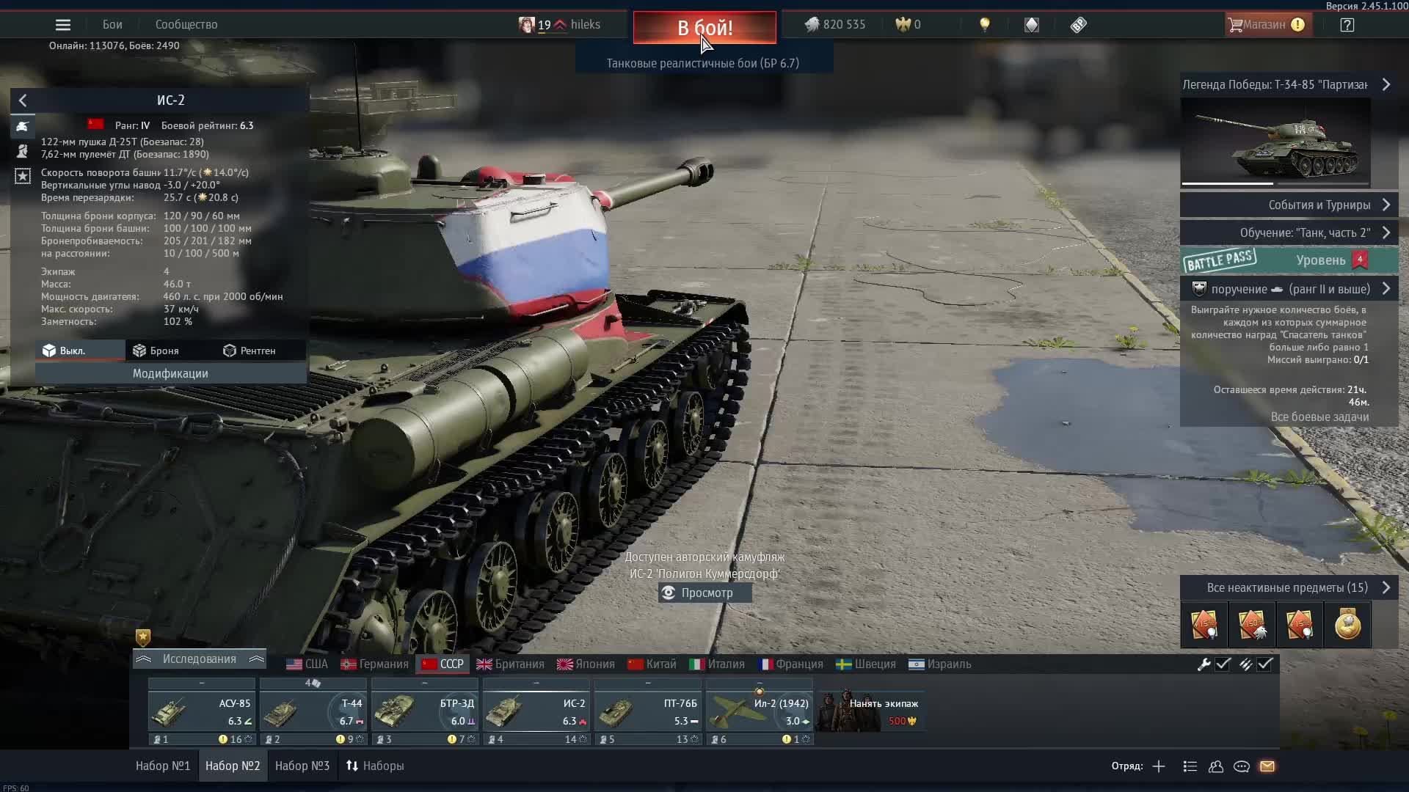The image size is (1409, 792).
Task: Select the vehicle stats tank icon tab
Action: pos(23,126)
